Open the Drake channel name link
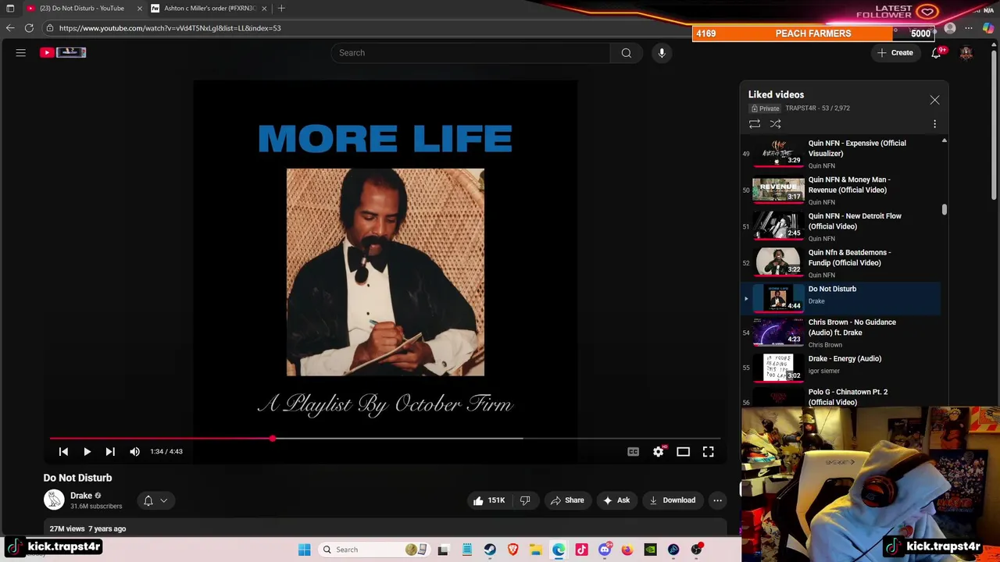 (x=81, y=496)
